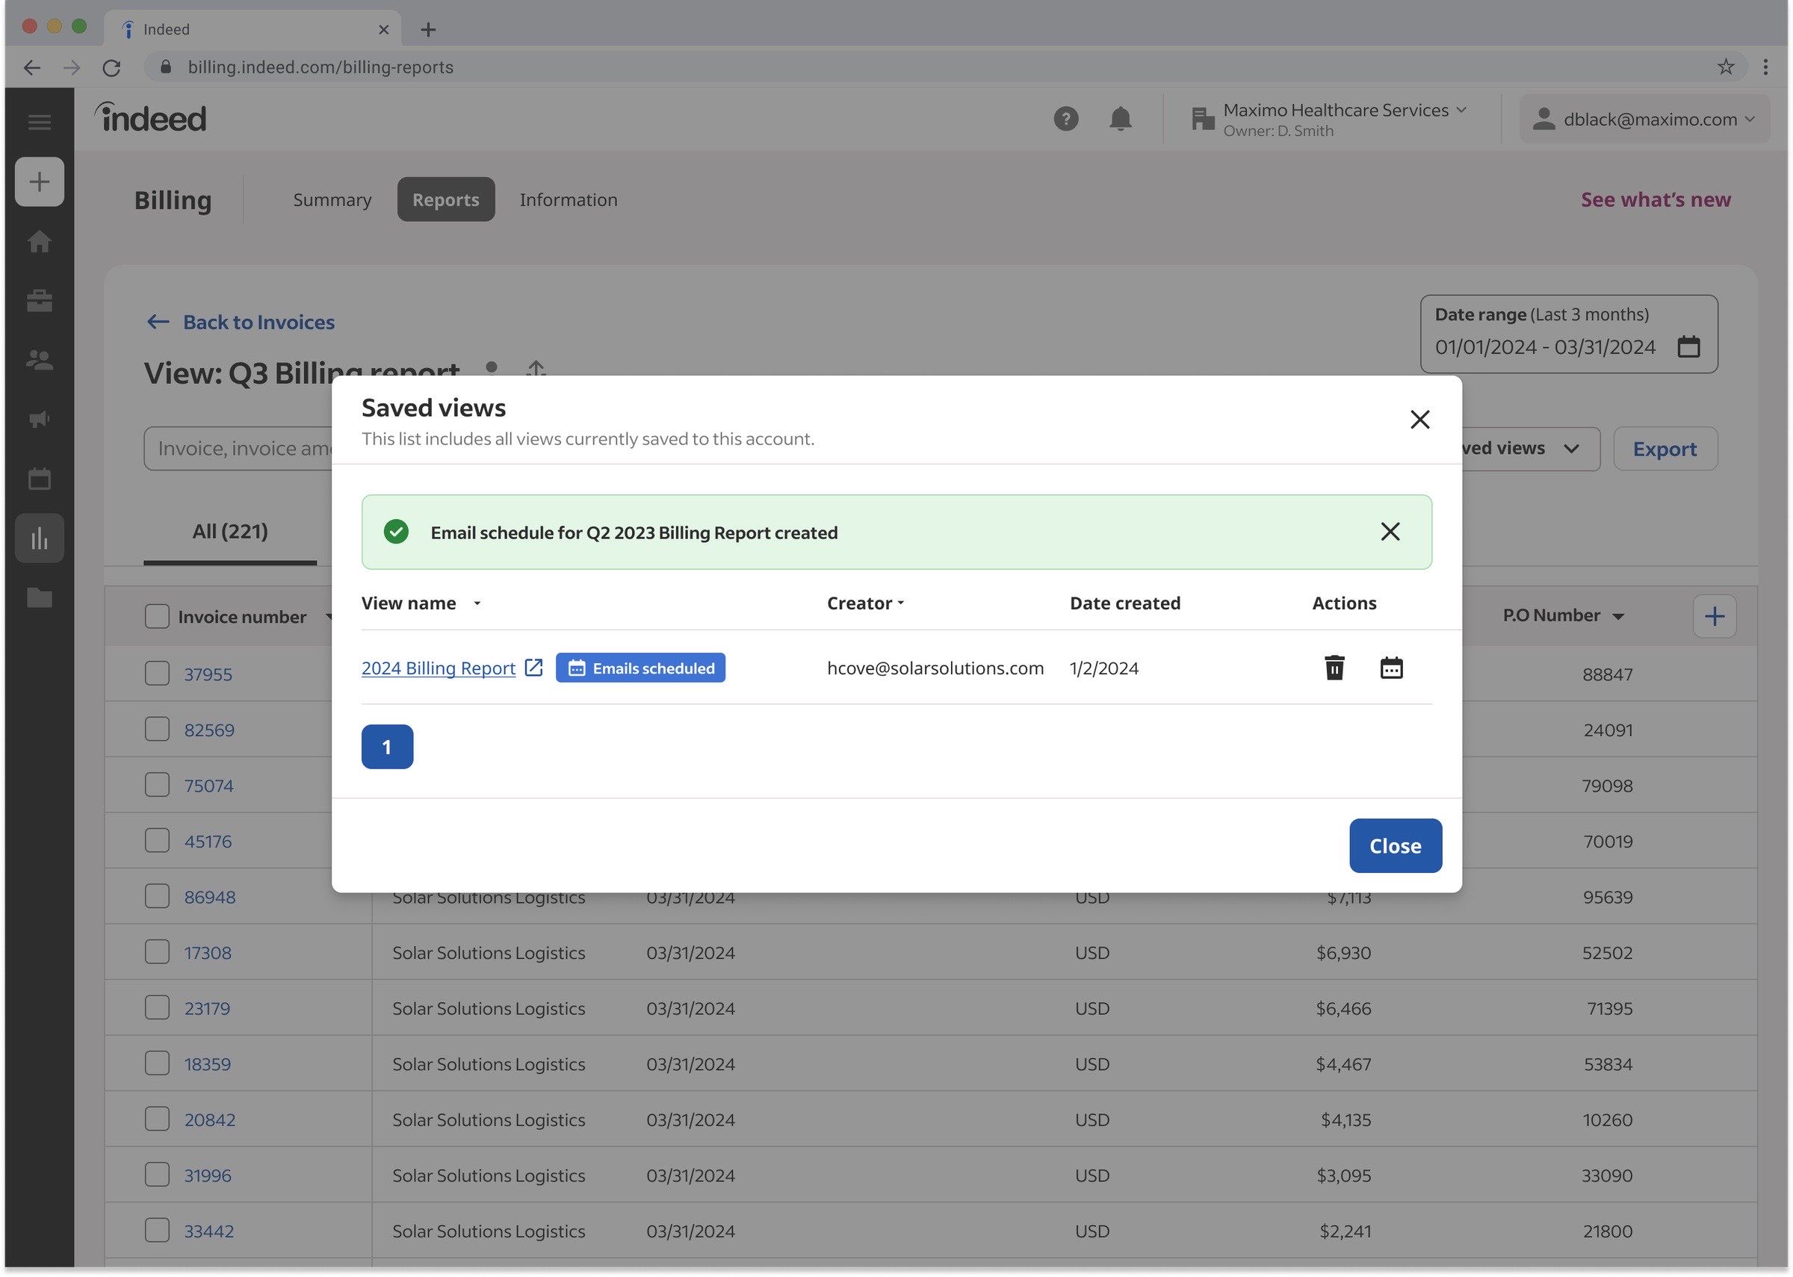Open invoice 20842 link
Screen dimensions: 1793x1277
pos(209,1119)
